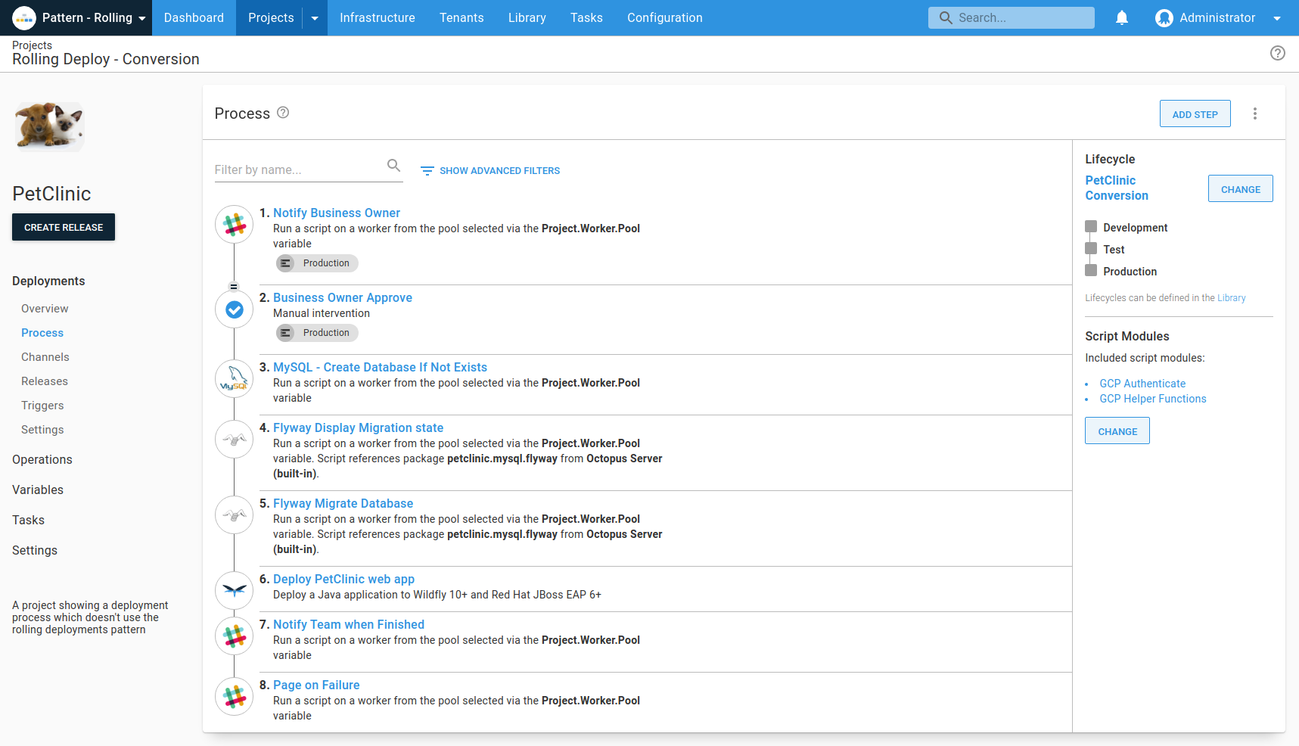Click the filter search magnifier icon

click(393, 166)
